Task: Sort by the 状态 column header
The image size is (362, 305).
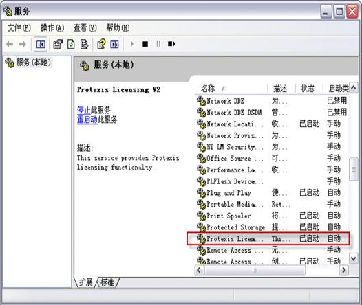Action: [309, 89]
